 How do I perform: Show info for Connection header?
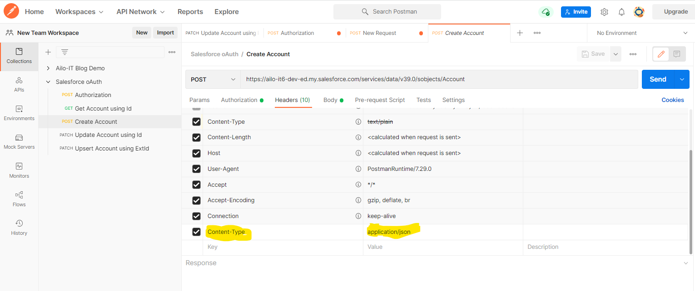point(358,216)
